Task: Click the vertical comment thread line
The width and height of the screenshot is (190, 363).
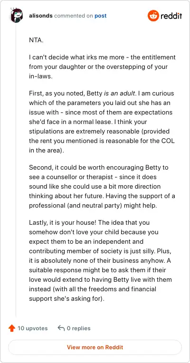Action: coord(16,170)
